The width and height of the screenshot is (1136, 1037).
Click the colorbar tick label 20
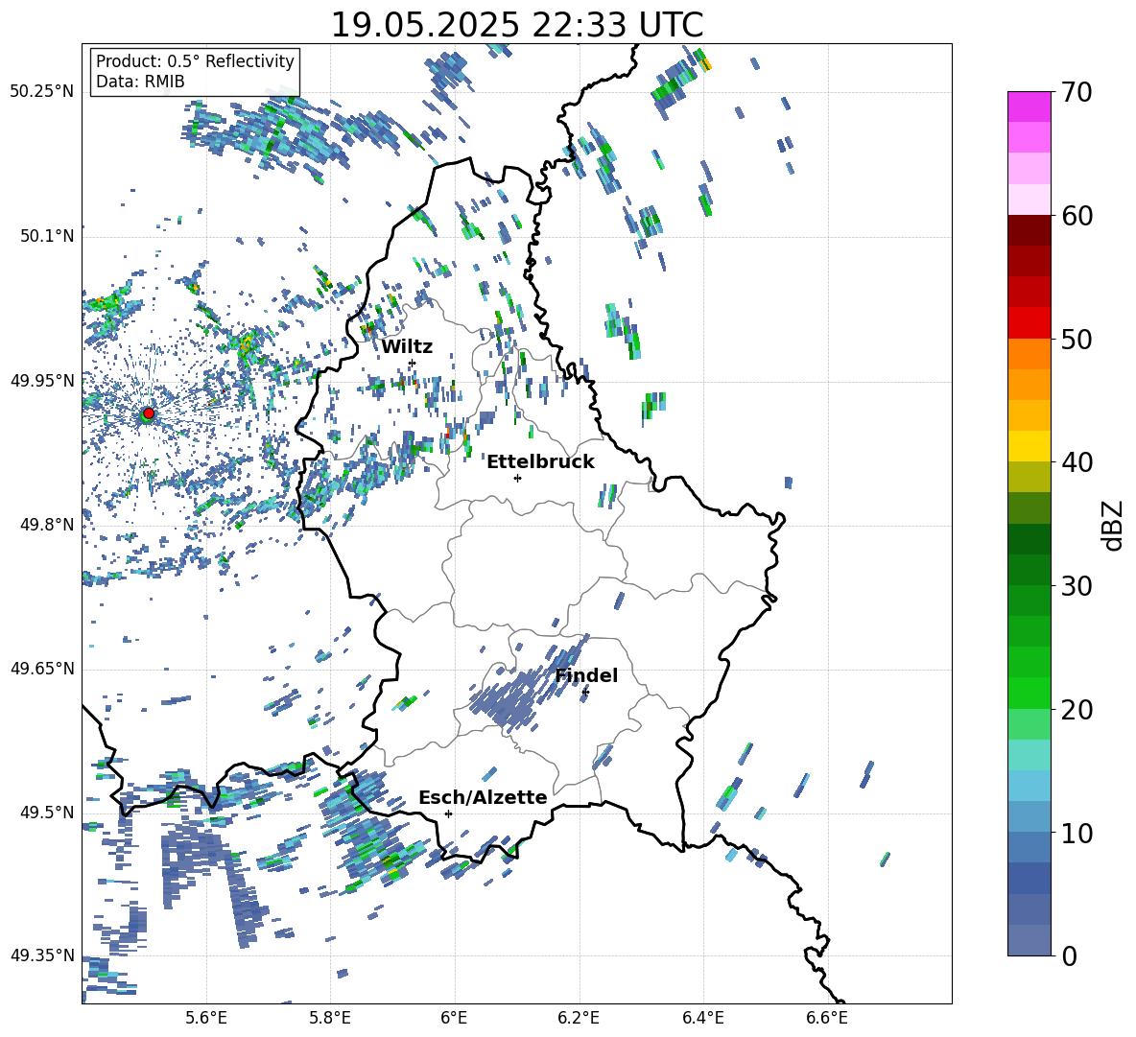1077,710
